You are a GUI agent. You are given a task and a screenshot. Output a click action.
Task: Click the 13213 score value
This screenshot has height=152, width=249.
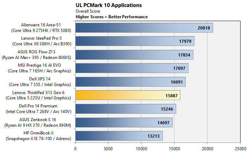pos(153,136)
